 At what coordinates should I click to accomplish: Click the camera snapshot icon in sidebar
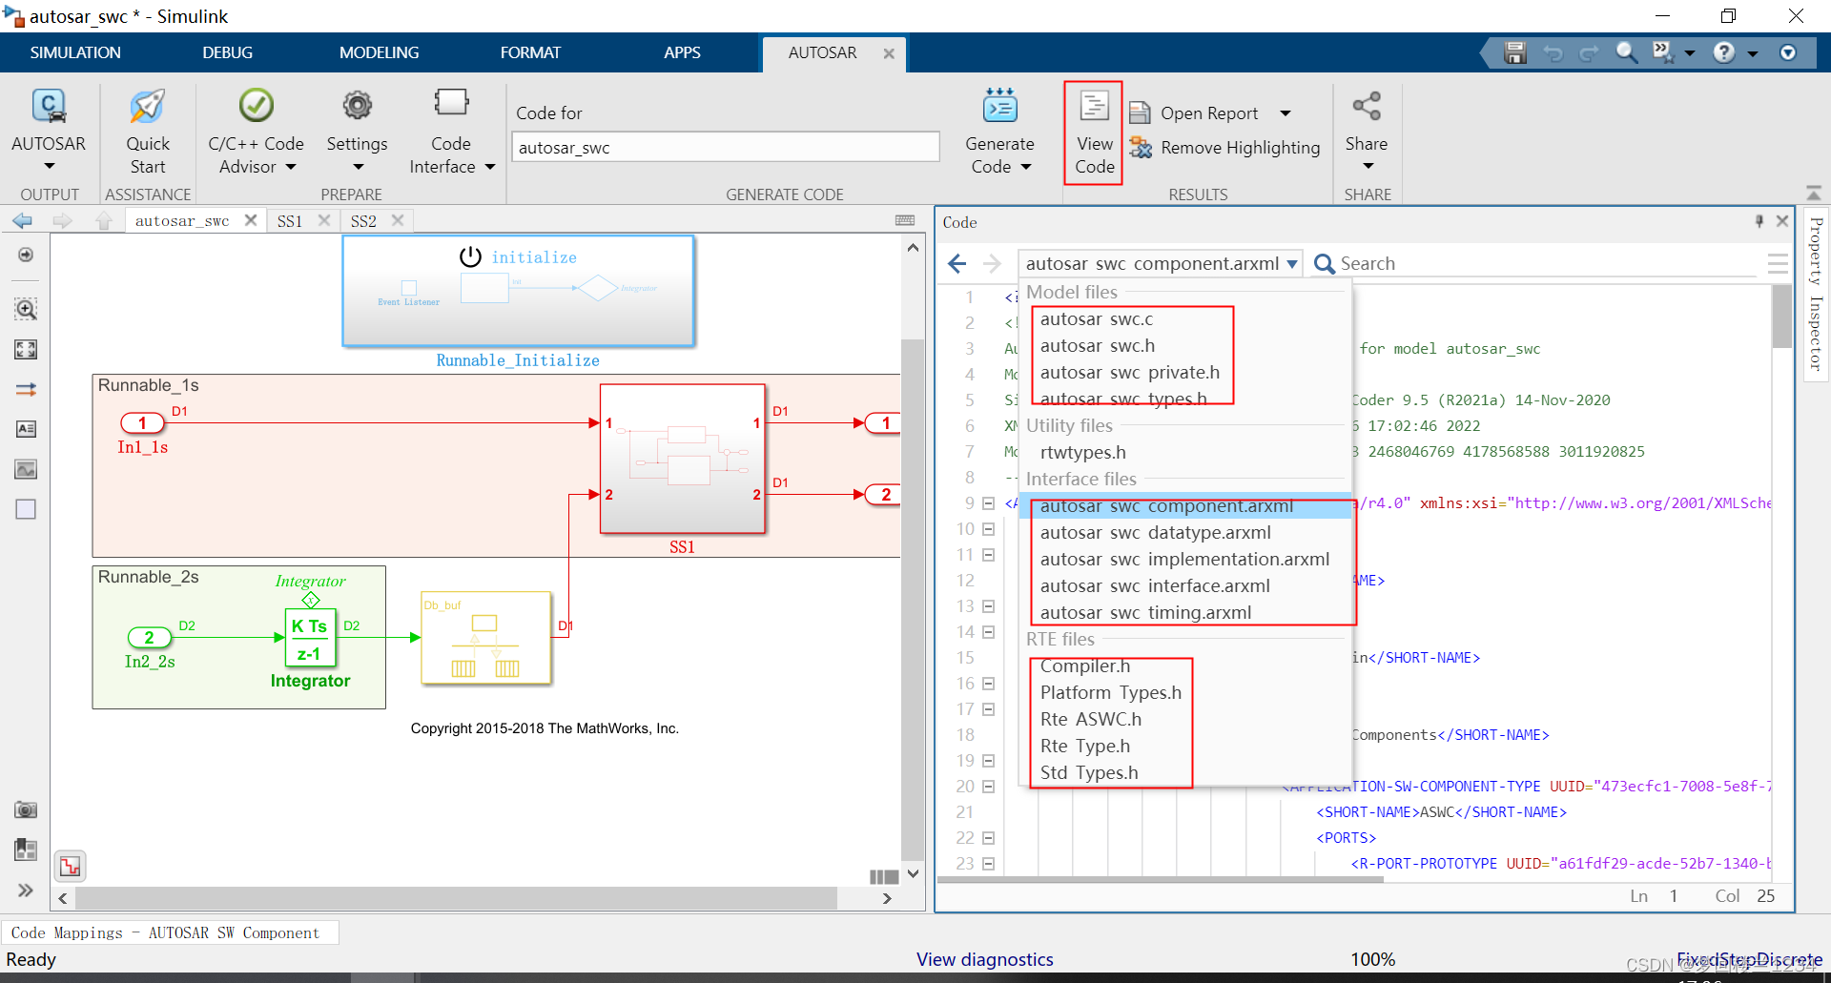(x=26, y=809)
